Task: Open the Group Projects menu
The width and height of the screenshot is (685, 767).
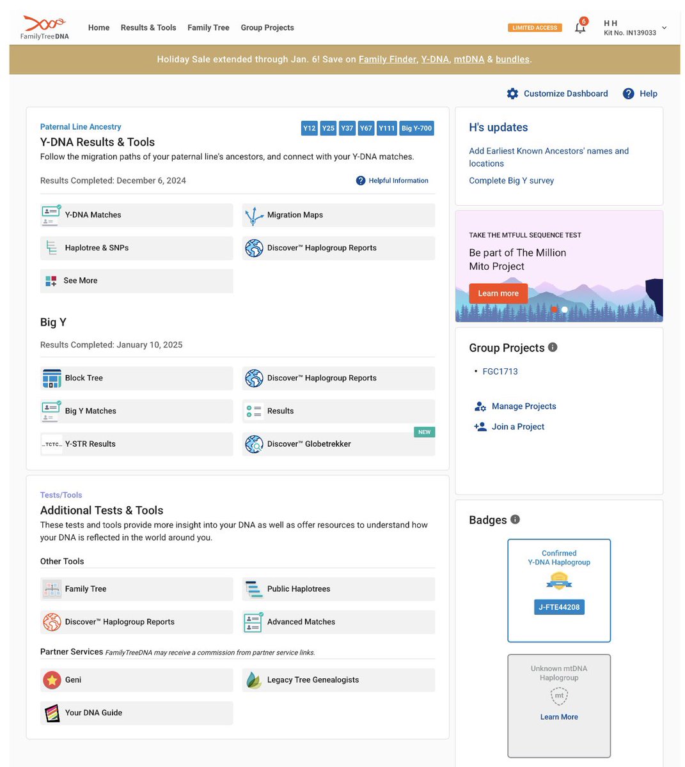Action: click(267, 27)
